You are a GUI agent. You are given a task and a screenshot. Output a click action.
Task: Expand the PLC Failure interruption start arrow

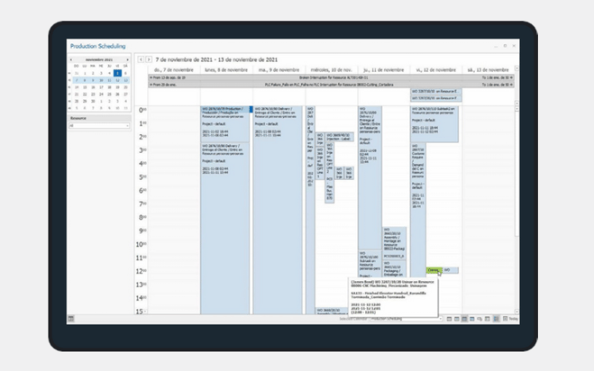[x=151, y=84]
